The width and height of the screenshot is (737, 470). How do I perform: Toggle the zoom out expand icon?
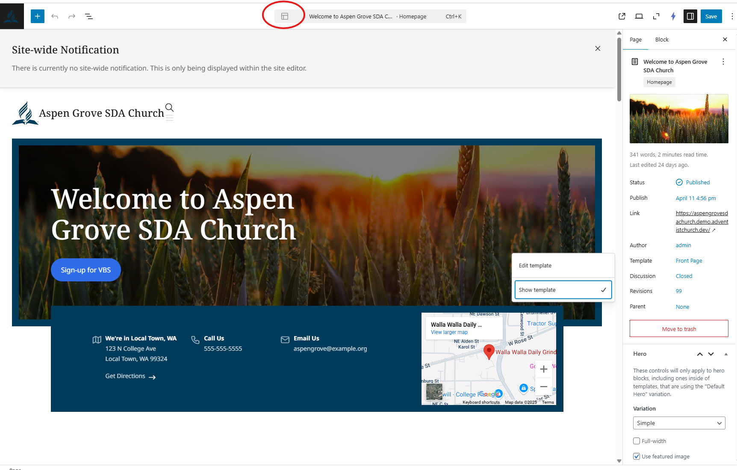pos(656,16)
